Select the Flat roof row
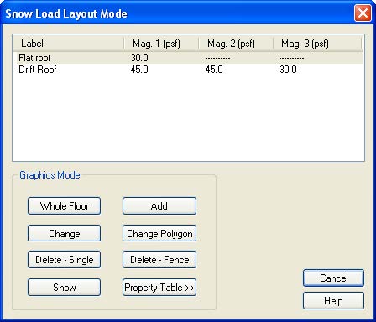 coord(188,58)
